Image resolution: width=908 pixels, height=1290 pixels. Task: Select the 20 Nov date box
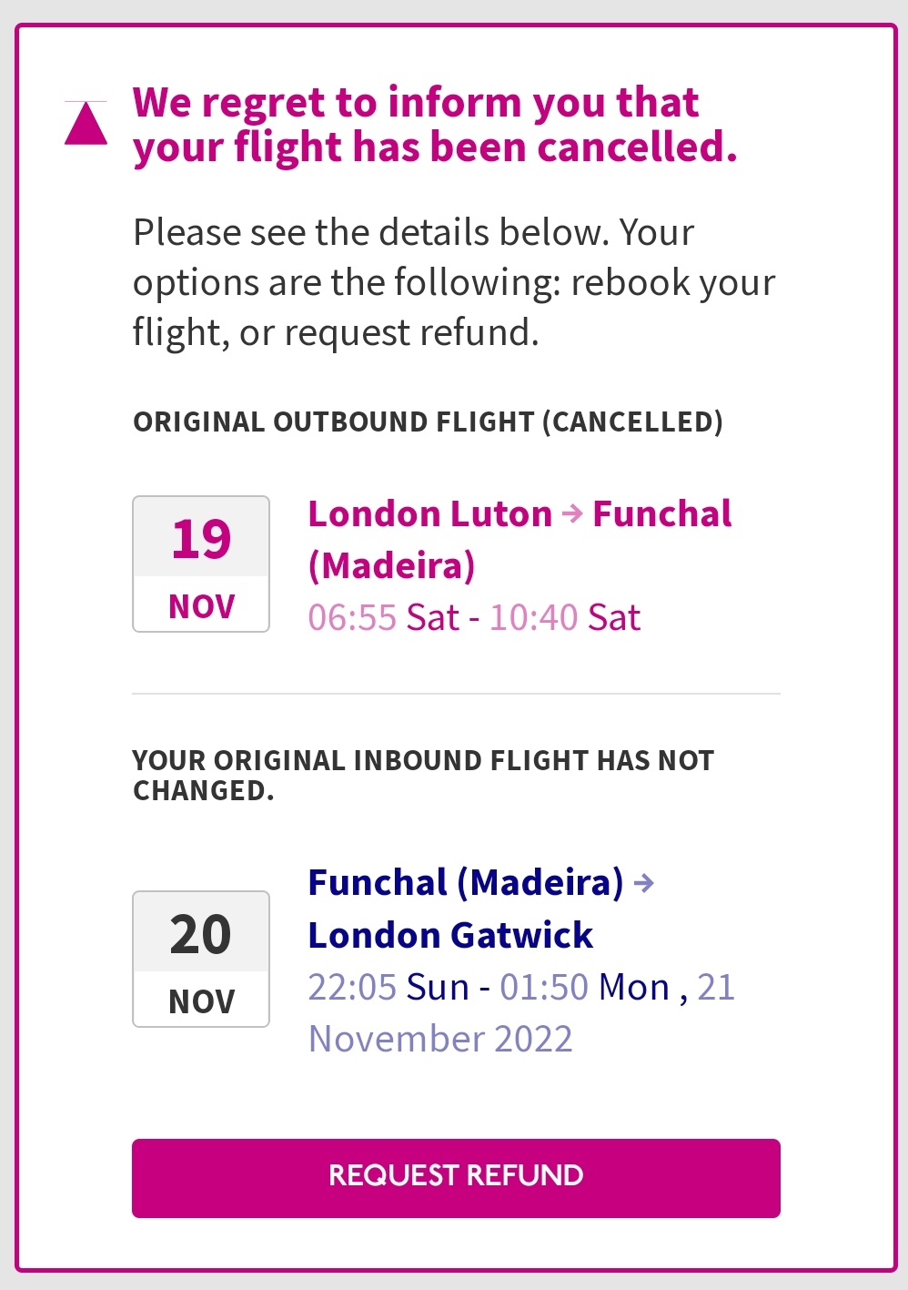click(x=201, y=959)
